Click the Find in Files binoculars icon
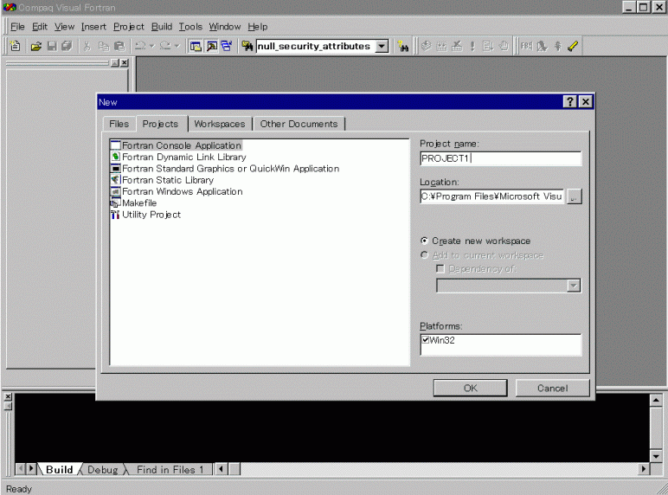The width and height of the screenshot is (668, 495). 247,46
